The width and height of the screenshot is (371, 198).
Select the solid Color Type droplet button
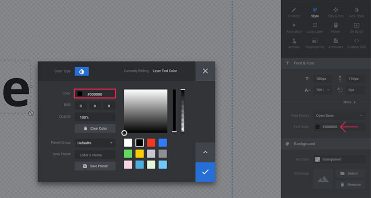pyautogui.click(x=82, y=71)
